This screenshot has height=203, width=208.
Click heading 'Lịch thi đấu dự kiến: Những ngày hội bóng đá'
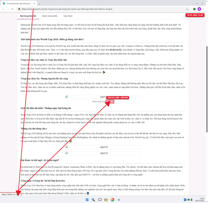tap(46, 108)
